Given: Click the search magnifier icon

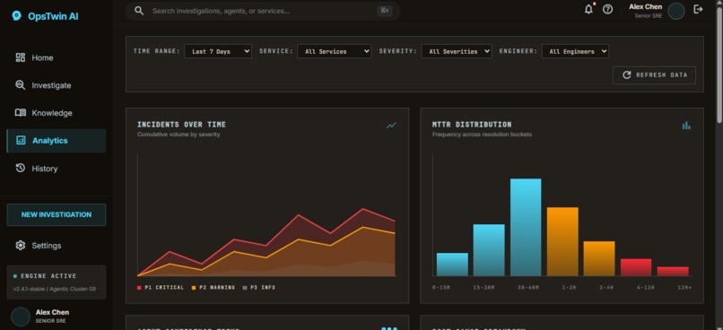Looking at the screenshot, I should tap(139, 11).
